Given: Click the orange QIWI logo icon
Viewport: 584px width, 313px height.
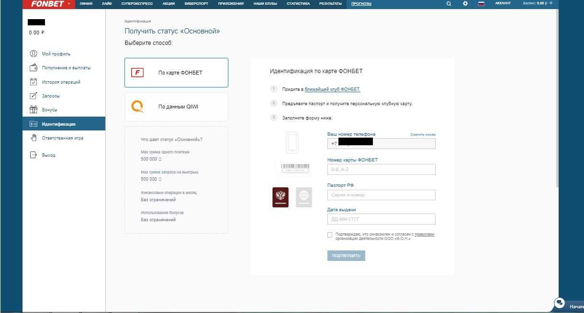Looking at the screenshot, I should click(138, 107).
